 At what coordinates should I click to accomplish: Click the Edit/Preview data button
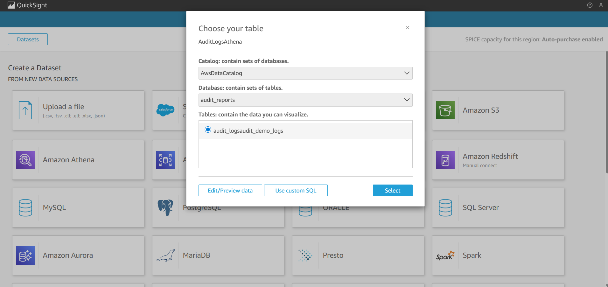[x=230, y=191]
